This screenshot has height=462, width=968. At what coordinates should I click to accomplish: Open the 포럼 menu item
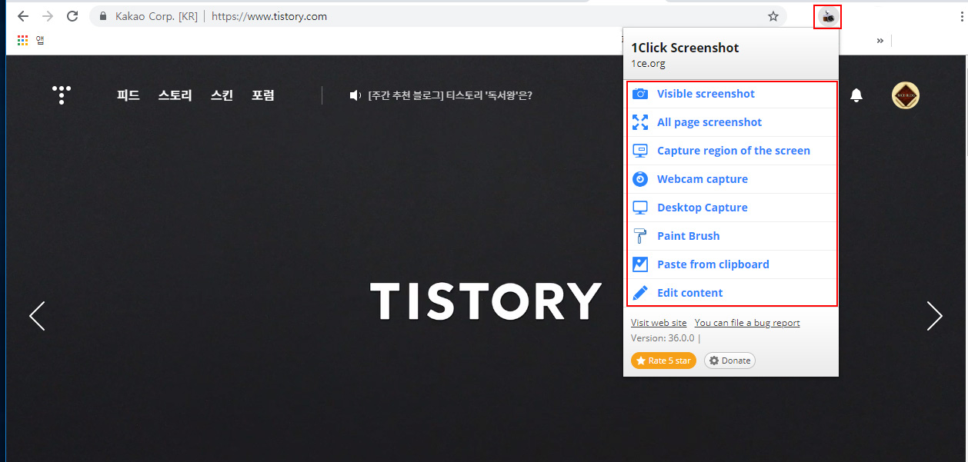pyautogui.click(x=263, y=95)
